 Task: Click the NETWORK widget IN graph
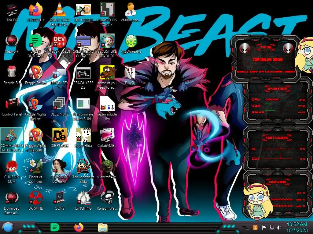[x=279, y=148]
